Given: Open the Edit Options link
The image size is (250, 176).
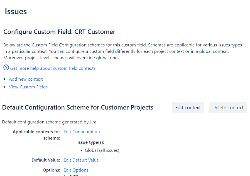Looking at the screenshot, I should pos(76,170).
